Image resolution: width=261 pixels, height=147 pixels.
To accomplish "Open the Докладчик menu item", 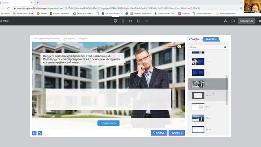I will tap(69, 38).
